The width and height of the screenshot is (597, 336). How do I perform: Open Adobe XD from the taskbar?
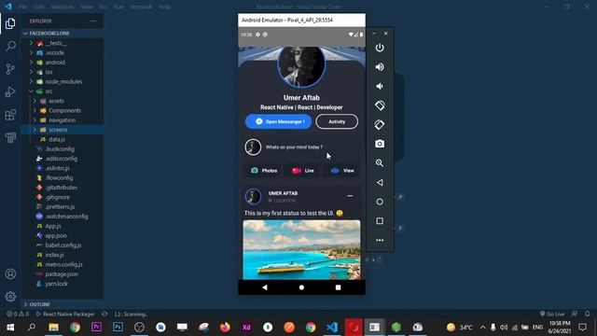246,328
